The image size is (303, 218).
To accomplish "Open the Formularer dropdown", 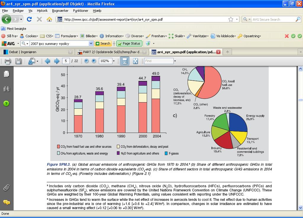I will (67, 36).
